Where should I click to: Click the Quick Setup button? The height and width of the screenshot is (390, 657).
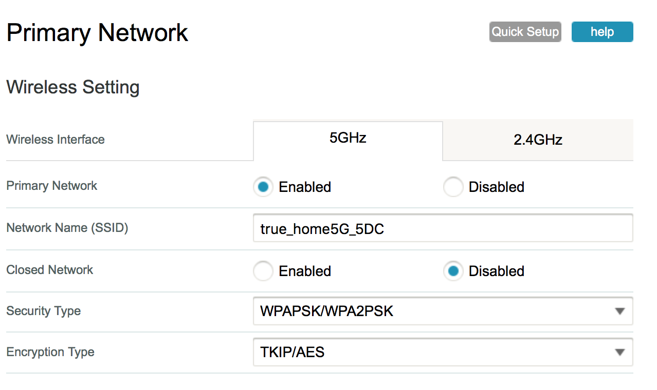click(525, 32)
